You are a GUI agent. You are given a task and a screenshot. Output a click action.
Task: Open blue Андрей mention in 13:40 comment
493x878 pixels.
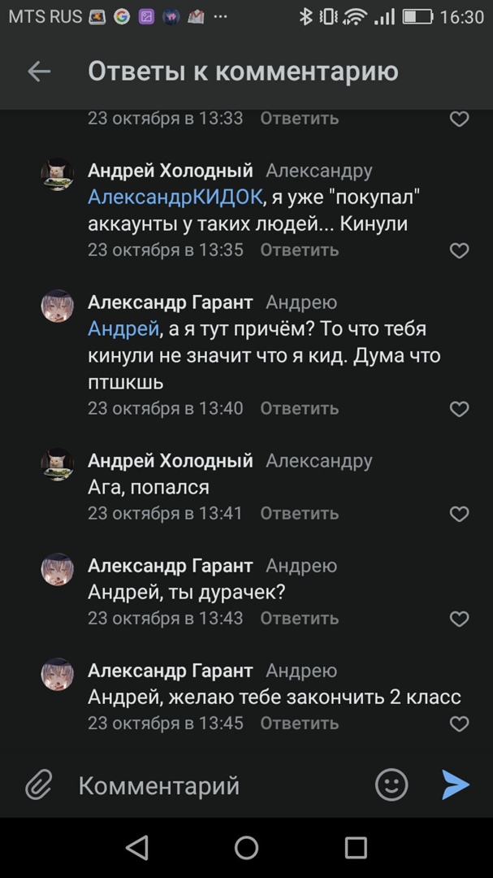(123, 329)
